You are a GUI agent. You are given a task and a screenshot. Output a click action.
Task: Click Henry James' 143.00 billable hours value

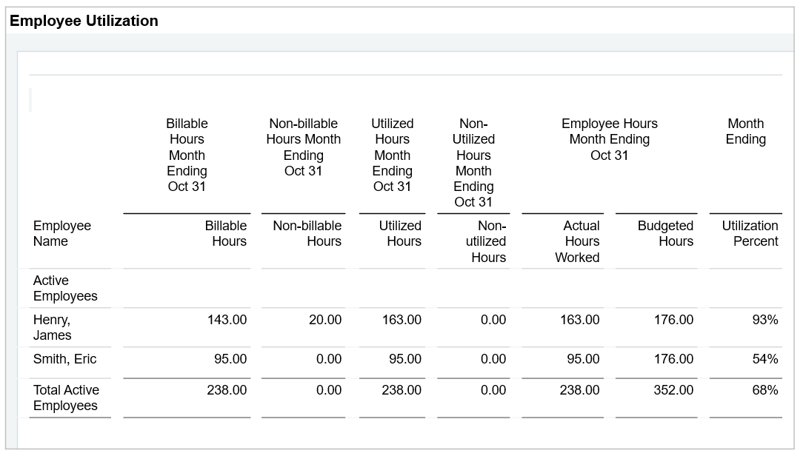pyautogui.click(x=227, y=320)
